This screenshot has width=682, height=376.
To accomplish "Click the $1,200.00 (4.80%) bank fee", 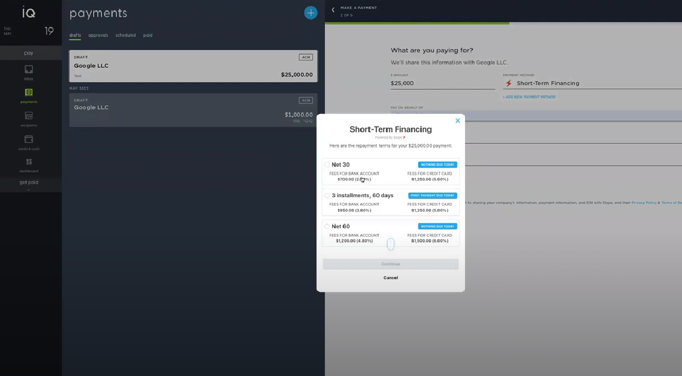I will (x=354, y=241).
